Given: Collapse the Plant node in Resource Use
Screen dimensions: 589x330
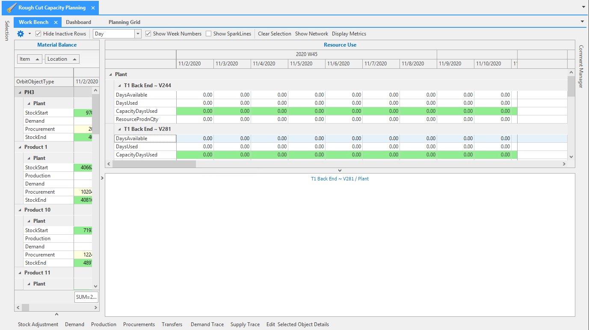Looking at the screenshot, I should 111,74.
